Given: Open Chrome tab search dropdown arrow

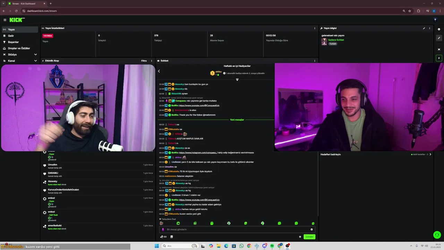Looking at the screenshot, I should pos(3,3).
